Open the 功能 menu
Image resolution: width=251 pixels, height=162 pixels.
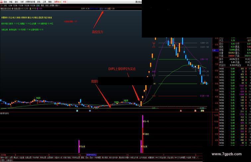tap(11, 2)
